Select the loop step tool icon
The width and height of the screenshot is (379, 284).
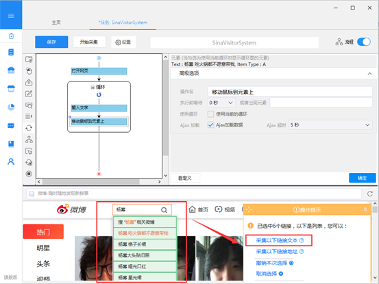29,128
